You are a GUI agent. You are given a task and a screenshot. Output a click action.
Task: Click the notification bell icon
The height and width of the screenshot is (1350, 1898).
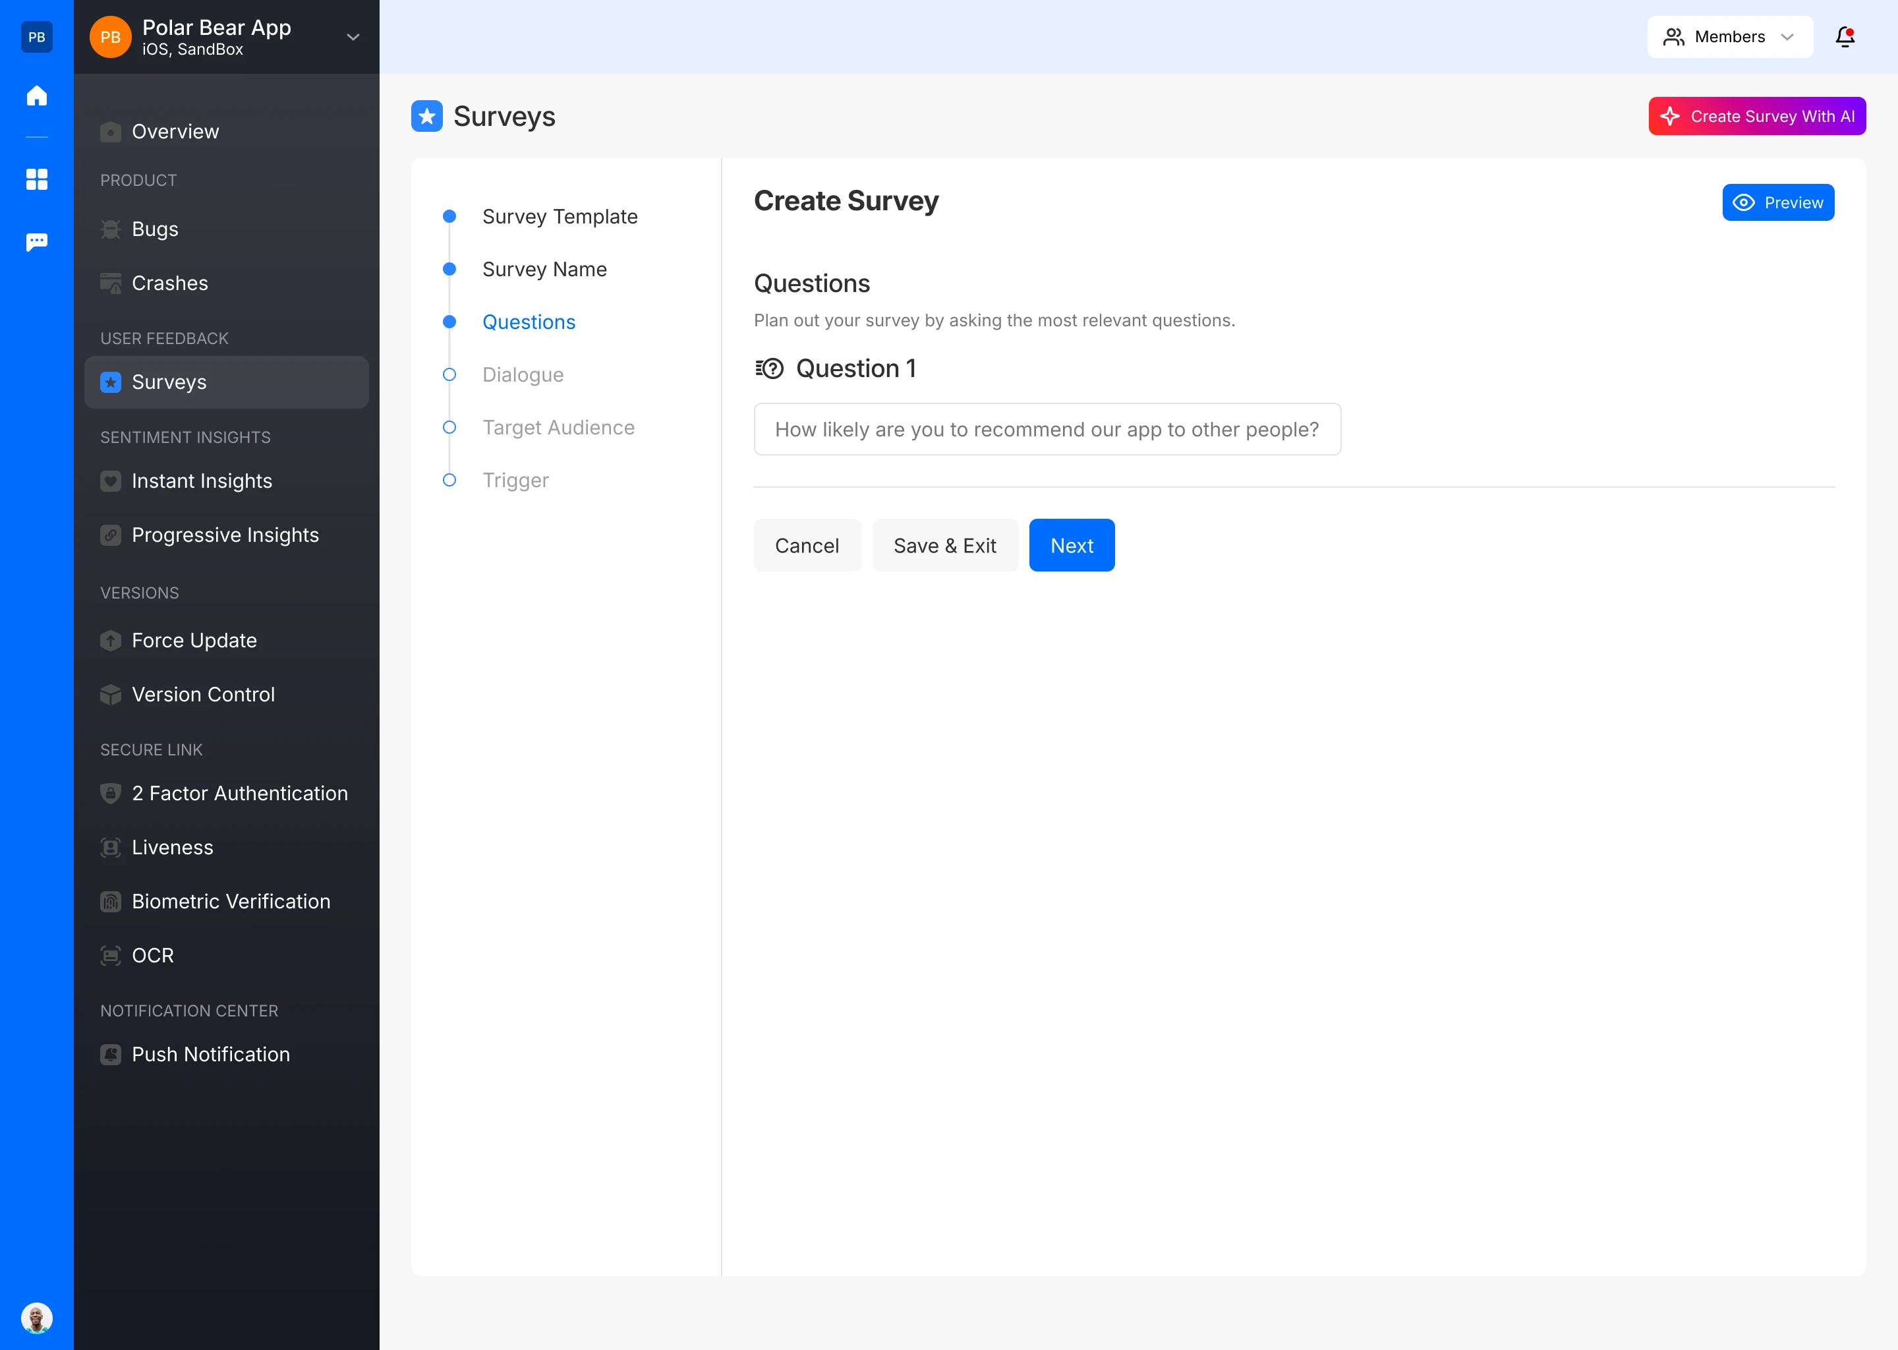click(x=1845, y=36)
